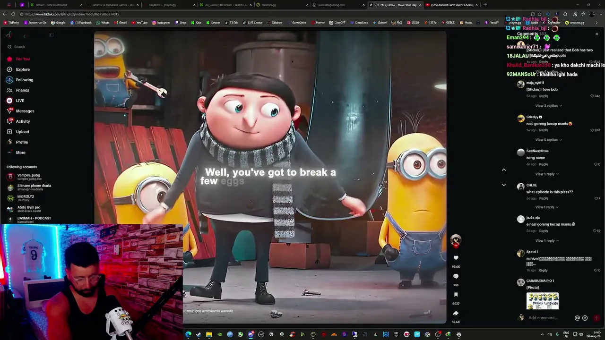Image resolution: width=605 pixels, height=340 pixels.
Task: Open Microsoft Edge from the taskbar
Action: pyautogui.click(x=188, y=335)
